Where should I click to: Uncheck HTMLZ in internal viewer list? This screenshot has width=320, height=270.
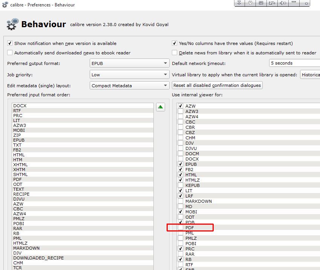181,180
